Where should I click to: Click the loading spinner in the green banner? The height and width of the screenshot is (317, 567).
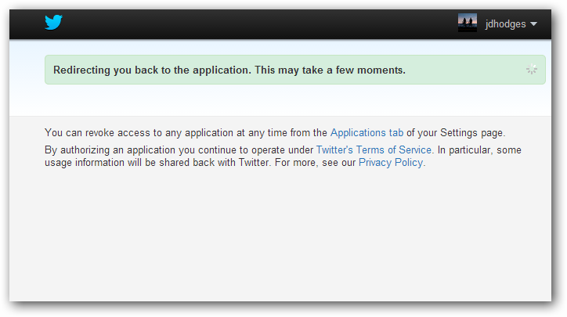(532, 70)
